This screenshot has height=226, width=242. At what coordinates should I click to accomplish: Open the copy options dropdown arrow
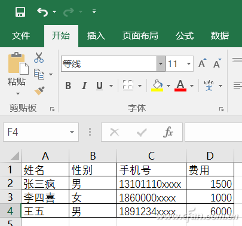(x=51, y=74)
